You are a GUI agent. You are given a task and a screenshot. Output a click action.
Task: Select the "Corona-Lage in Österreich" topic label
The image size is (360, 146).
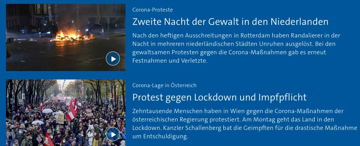tap(164, 85)
